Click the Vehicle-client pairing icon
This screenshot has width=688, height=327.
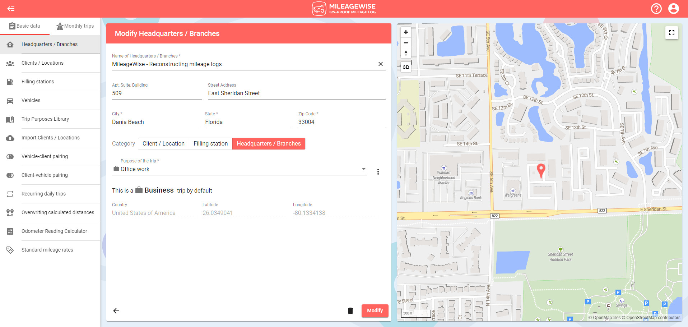tap(10, 157)
